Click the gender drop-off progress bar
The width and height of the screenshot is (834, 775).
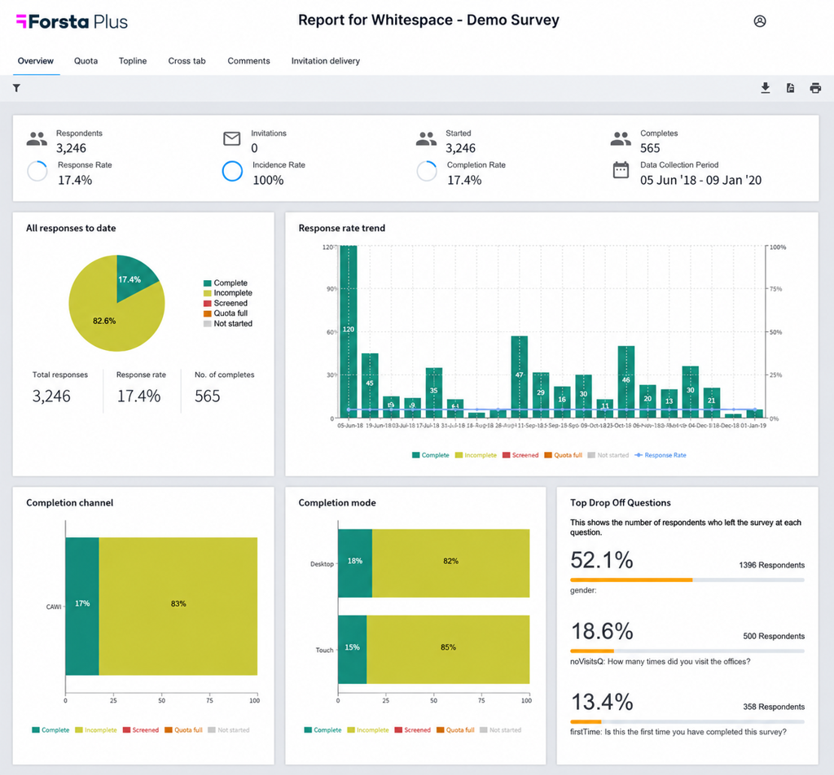click(x=687, y=580)
